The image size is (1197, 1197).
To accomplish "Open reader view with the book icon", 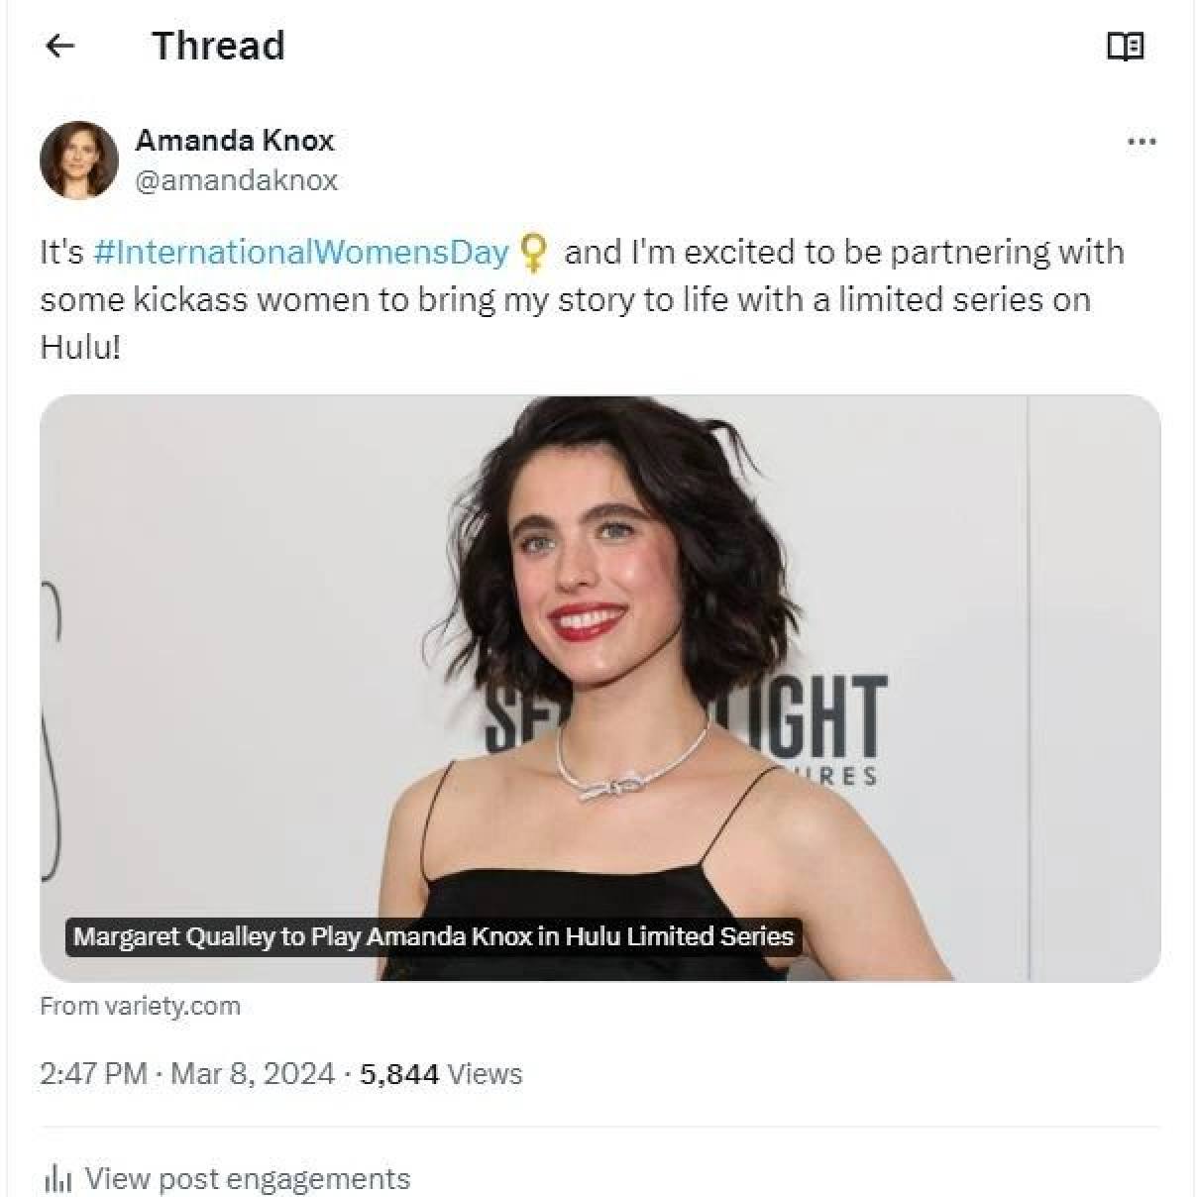I will click(1125, 47).
